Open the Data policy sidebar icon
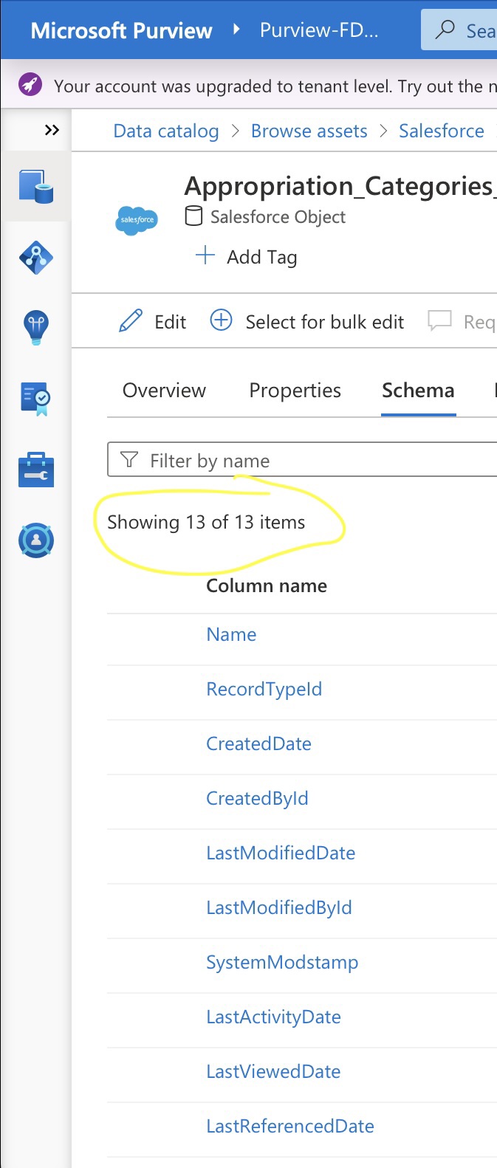This screenshot has width=497, height=1168. (36, 398)
